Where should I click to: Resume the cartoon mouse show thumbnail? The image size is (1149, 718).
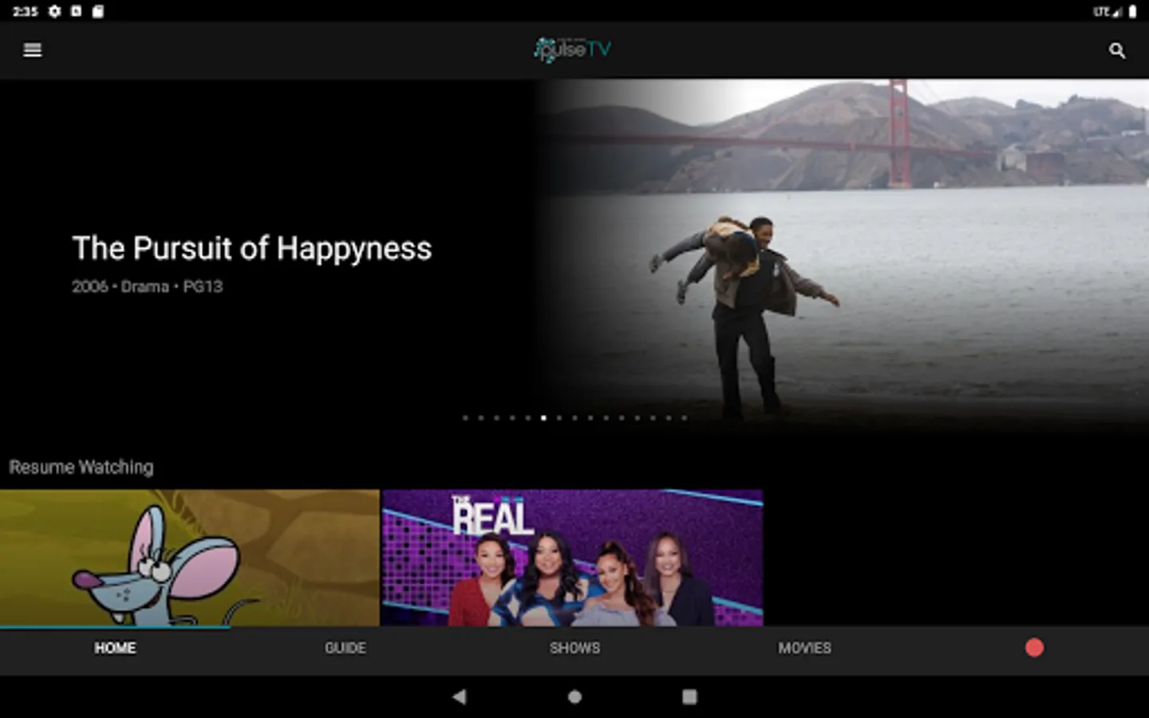(190, 558)
